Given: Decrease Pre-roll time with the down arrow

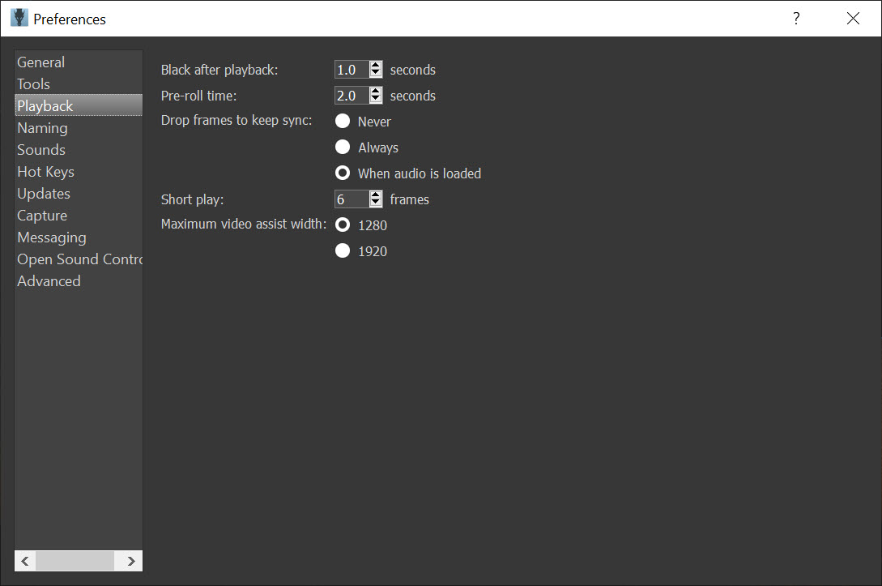Looking at the screenshot, I should [x=376, y=99].
